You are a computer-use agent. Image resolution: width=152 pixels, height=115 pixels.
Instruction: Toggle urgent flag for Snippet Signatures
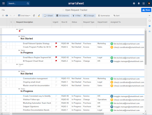(56, 106)
